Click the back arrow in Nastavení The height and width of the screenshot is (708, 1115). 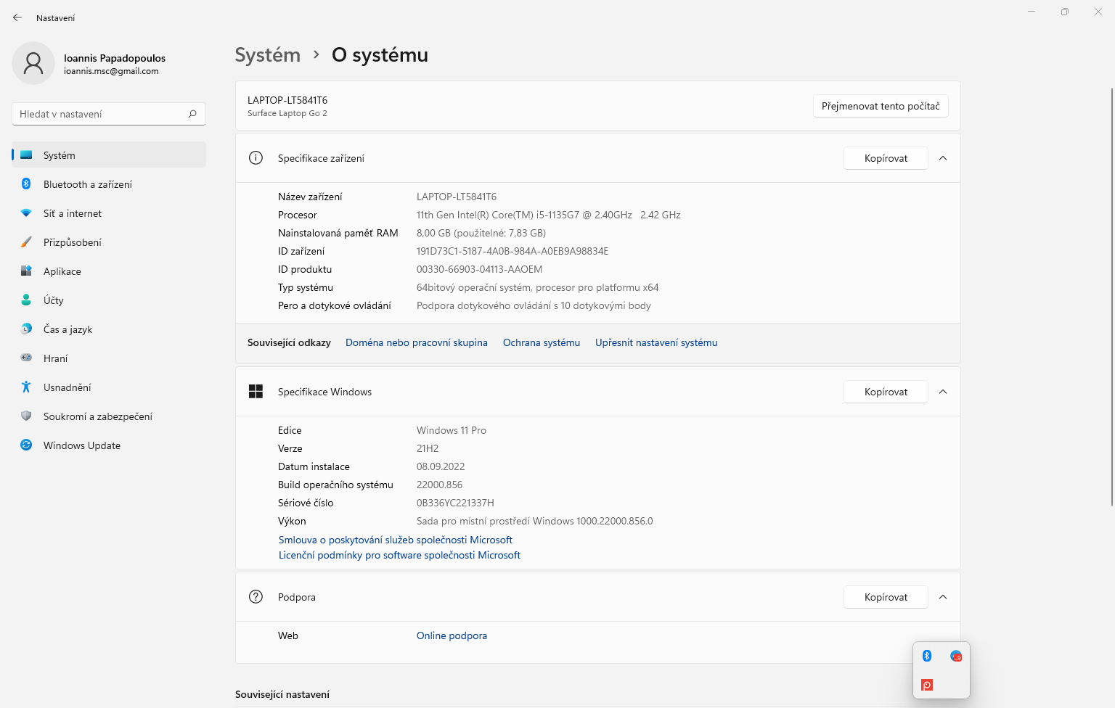tap(17, 17)
